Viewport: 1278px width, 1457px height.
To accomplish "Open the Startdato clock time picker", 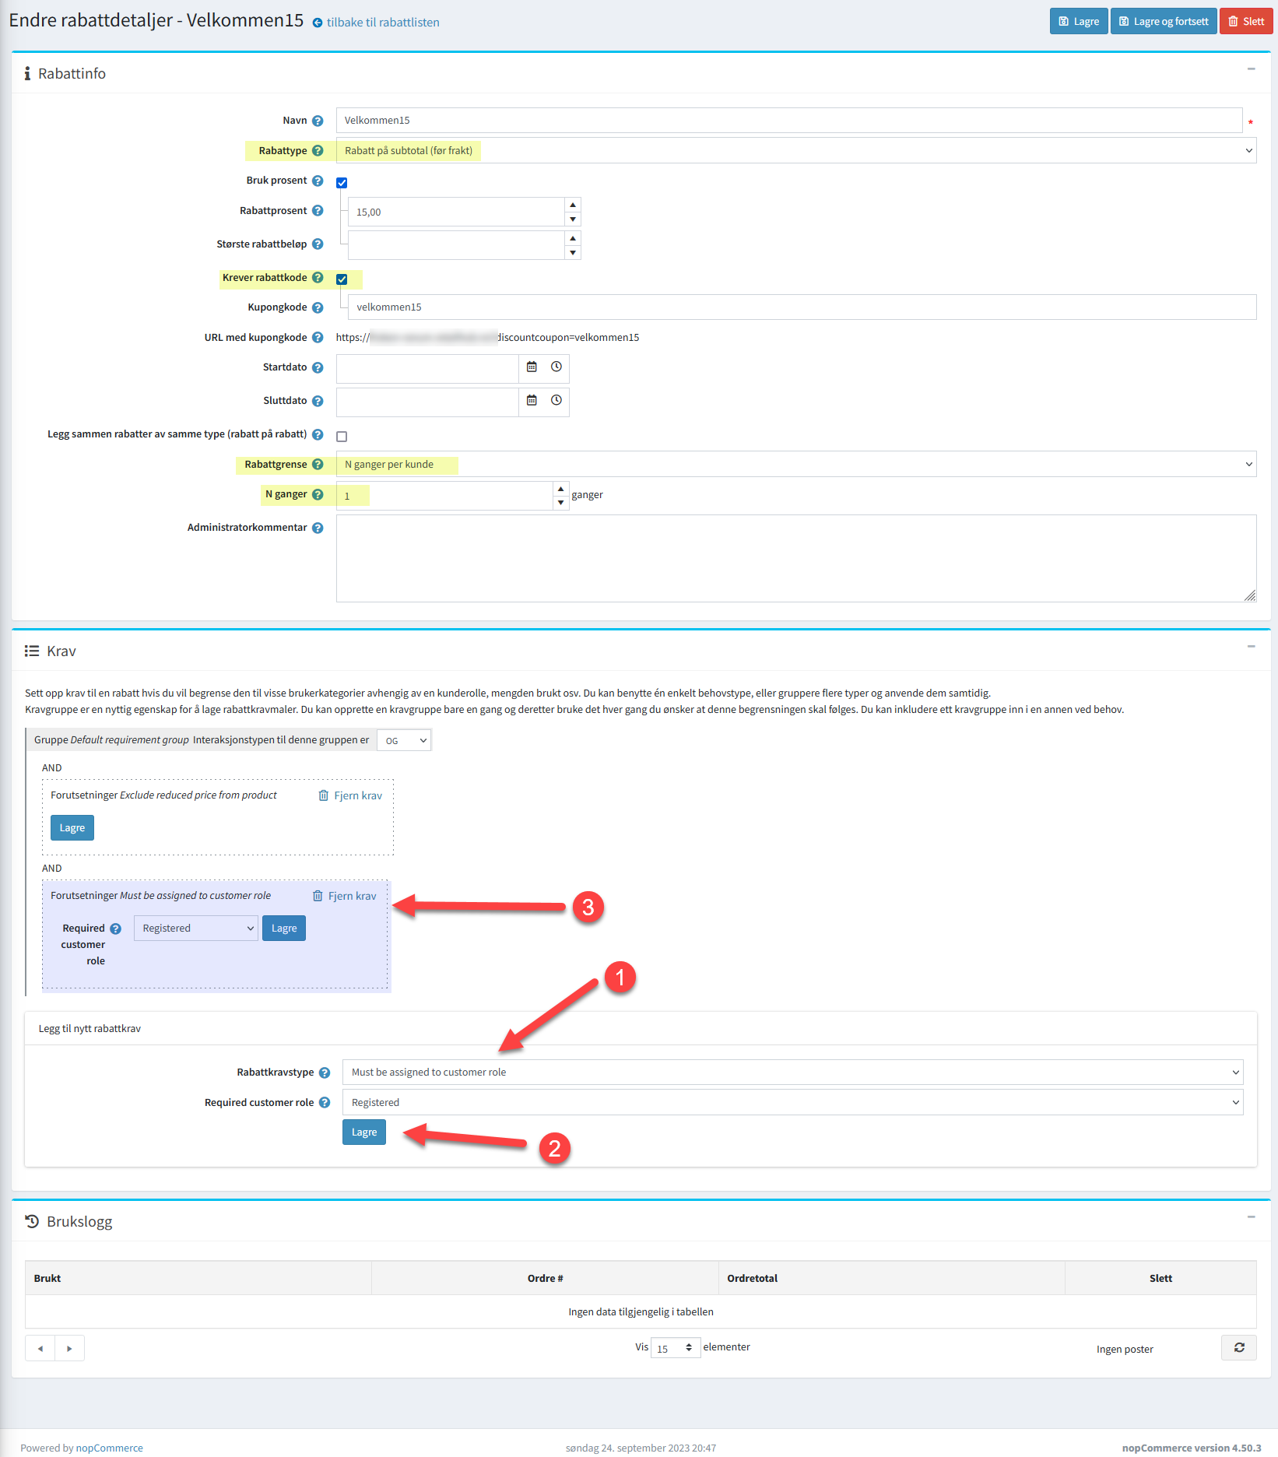I will coord(556,367).
